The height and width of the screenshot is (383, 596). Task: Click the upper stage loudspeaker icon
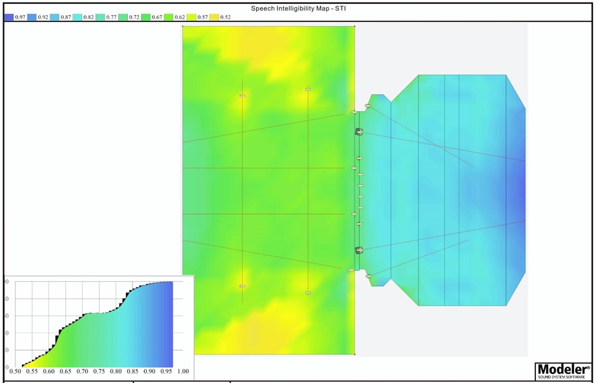coord(359,131)
